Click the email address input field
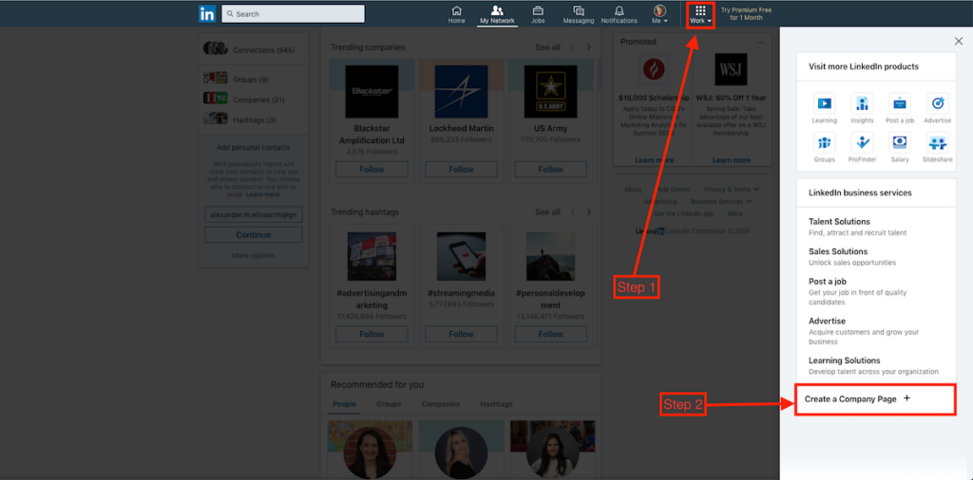973x480 pixels. click(x=253, y=214)
